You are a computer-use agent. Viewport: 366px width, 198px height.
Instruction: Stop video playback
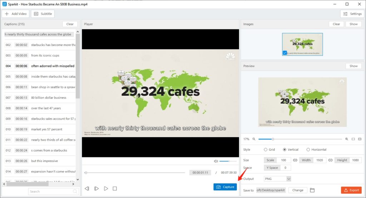(x=115, y=188)
